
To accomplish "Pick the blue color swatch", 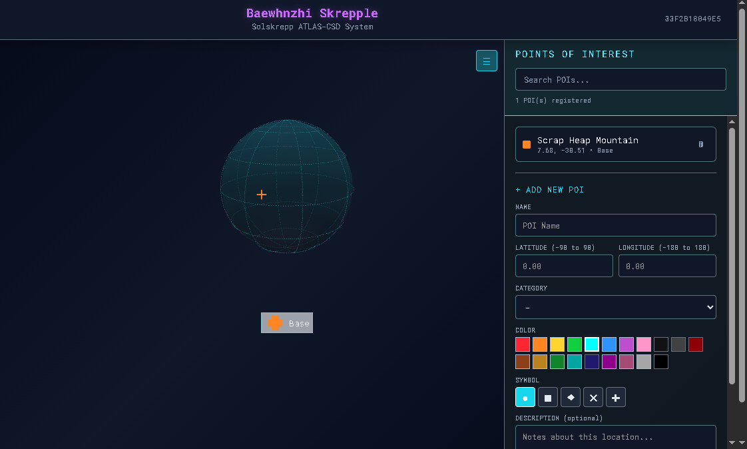I will [x=609, y=344].
